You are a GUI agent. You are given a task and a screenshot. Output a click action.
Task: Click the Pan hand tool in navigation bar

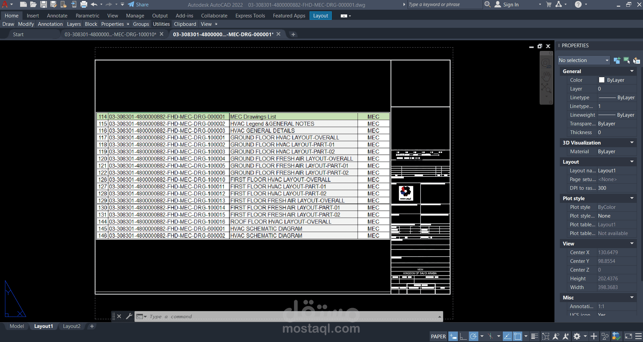(x=546, y=76)
